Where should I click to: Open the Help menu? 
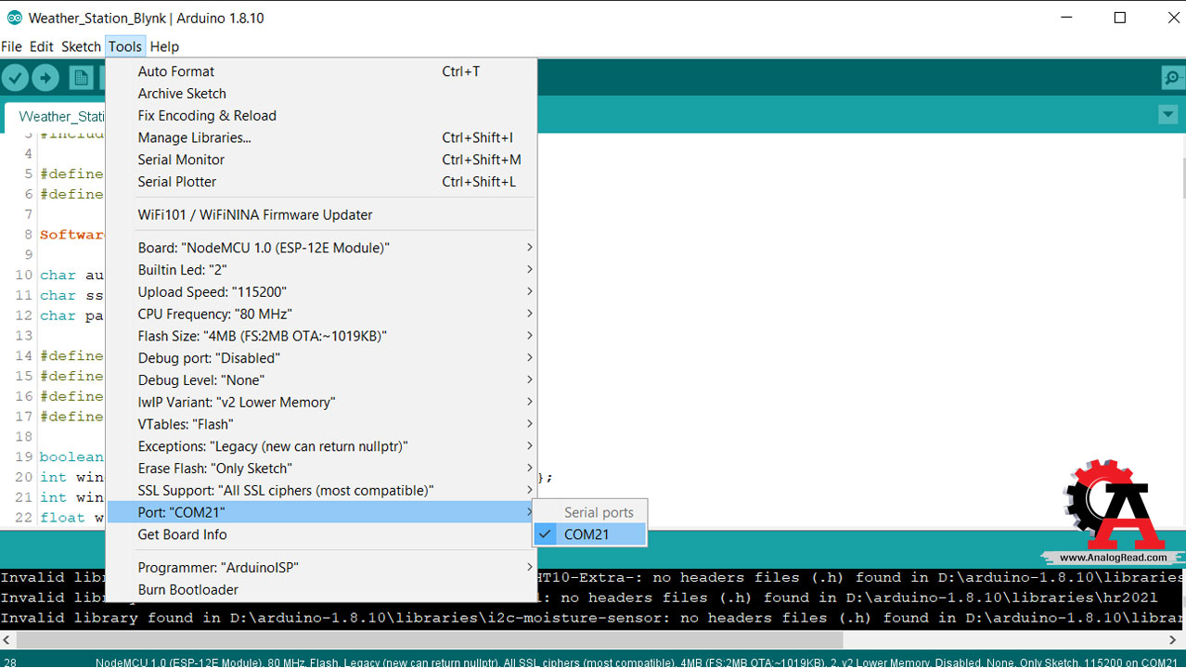click(x=164, y=46)
